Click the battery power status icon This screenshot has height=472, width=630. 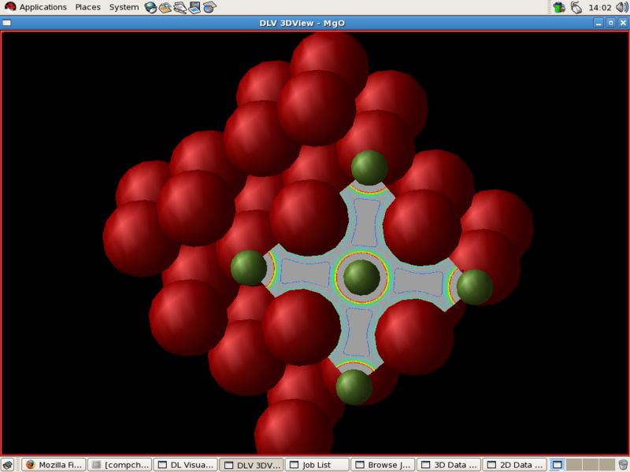click(559, 7)
